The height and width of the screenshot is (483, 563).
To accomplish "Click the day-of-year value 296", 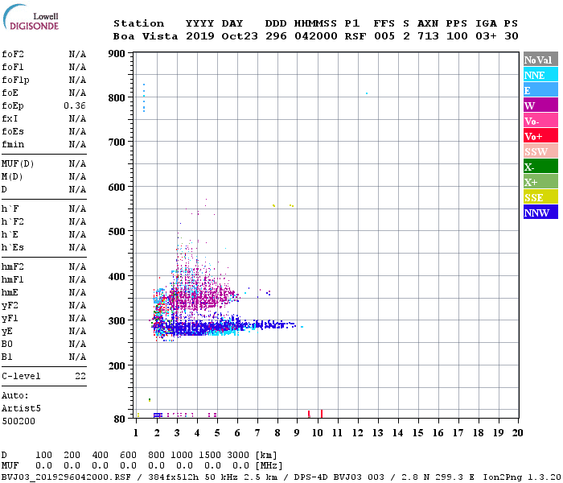I will pos(276,36).
